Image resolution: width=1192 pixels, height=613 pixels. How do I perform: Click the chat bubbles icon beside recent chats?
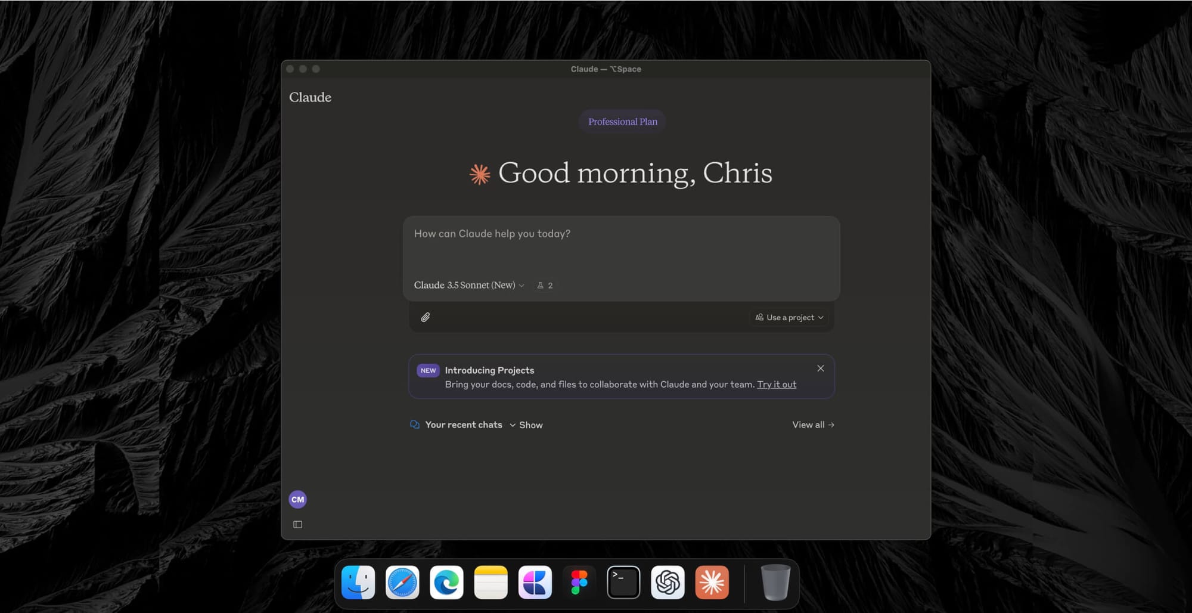[415, 424]
